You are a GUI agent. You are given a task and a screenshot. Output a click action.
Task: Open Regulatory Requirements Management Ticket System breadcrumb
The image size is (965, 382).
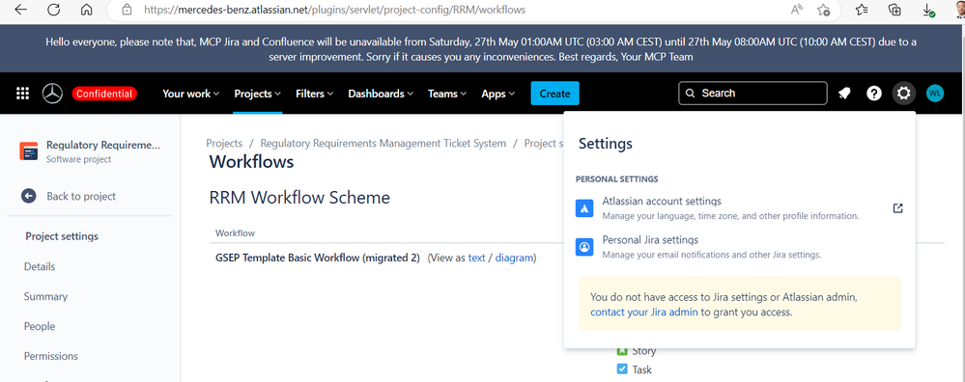click(x=383, y=143)
